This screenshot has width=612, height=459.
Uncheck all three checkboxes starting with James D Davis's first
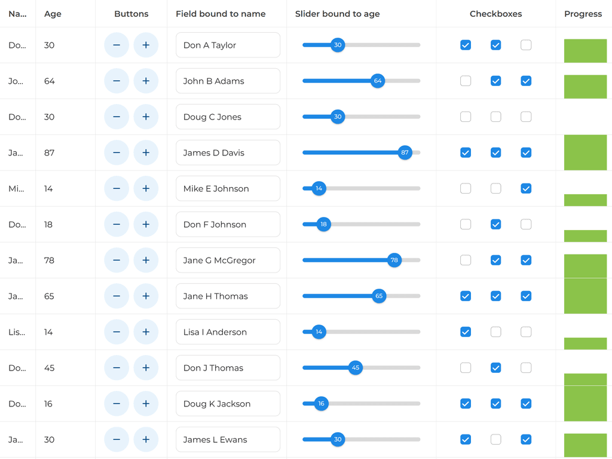(466, 152)
